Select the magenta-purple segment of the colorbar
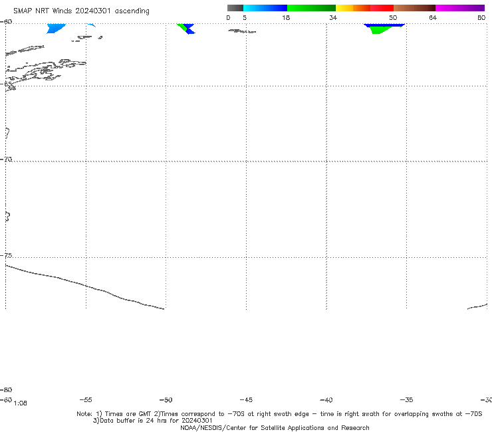 click(460, 8)
